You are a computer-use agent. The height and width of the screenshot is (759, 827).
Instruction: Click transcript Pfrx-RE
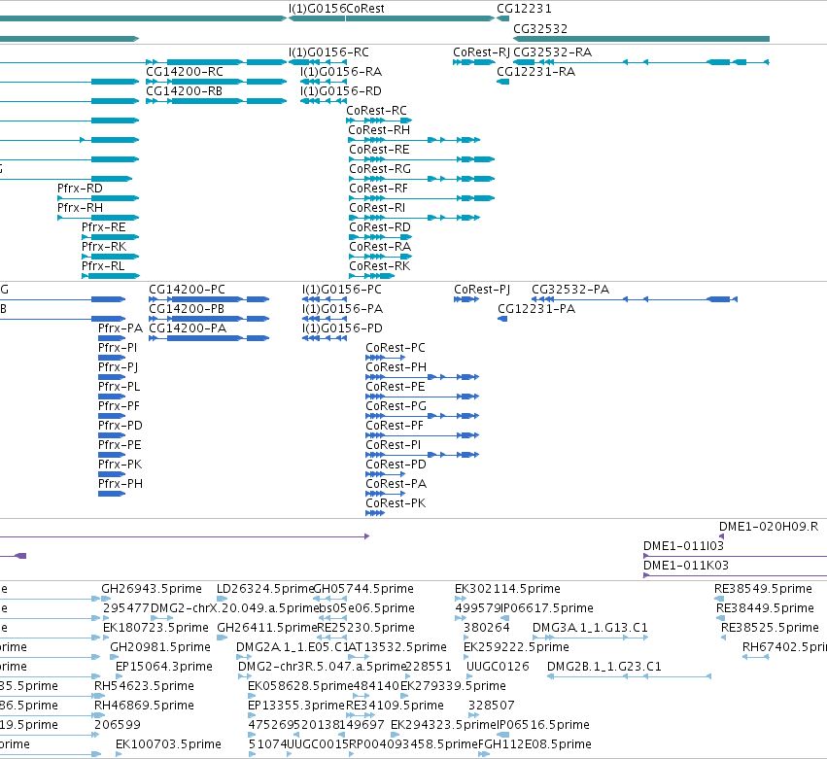(110, 237)
